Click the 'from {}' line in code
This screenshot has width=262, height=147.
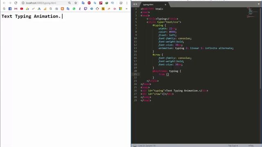pos(164,74)
